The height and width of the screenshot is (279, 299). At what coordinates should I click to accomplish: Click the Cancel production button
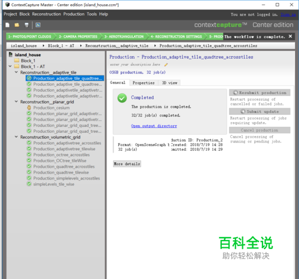(x=260, y=130)
